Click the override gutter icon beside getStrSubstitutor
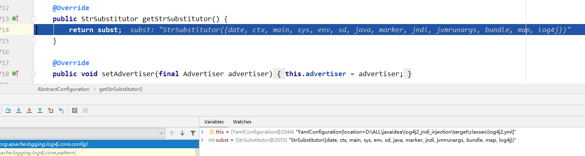The image size is (585, 156). click(16, 19)
